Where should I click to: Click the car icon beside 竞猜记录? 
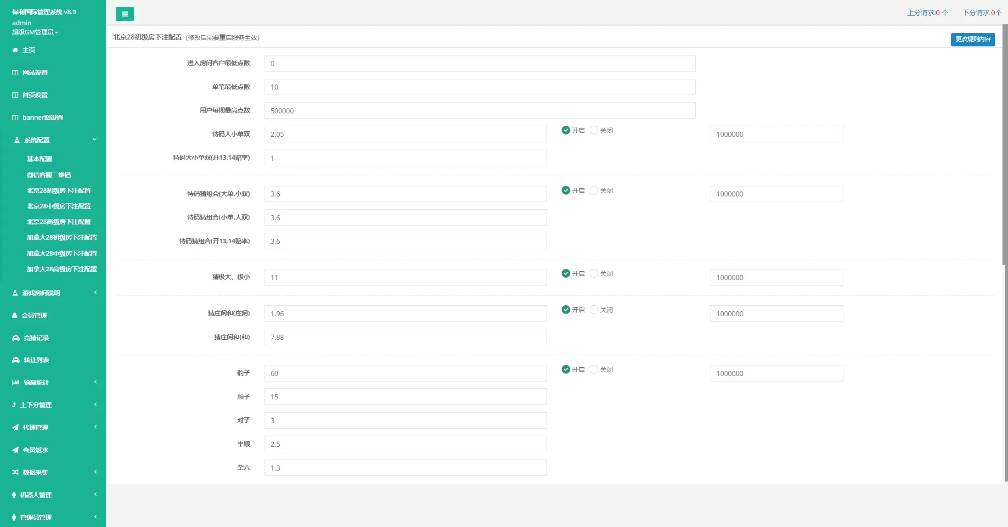(16, 338)
